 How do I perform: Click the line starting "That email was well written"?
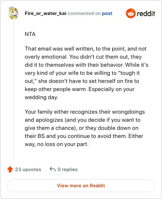click(85, 49)
